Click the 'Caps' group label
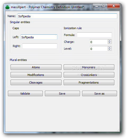This screenshot has width=127, height=139. point(16,28)
